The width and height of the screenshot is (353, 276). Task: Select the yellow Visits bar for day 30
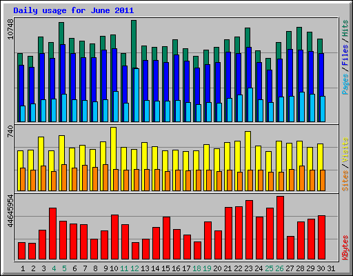click(320, 157)
